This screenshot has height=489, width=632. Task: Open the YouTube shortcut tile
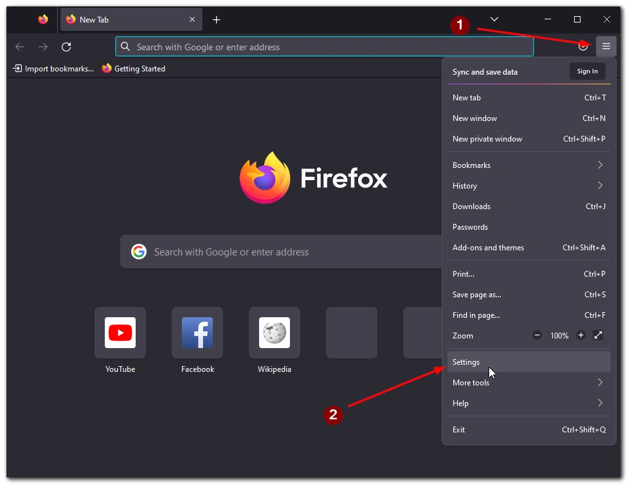[120, 333]
